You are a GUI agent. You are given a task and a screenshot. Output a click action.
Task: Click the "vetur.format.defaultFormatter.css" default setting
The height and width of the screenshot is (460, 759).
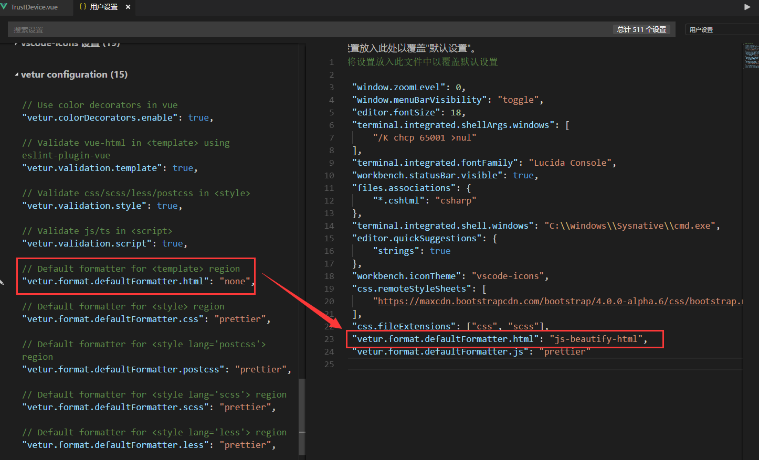146,319
